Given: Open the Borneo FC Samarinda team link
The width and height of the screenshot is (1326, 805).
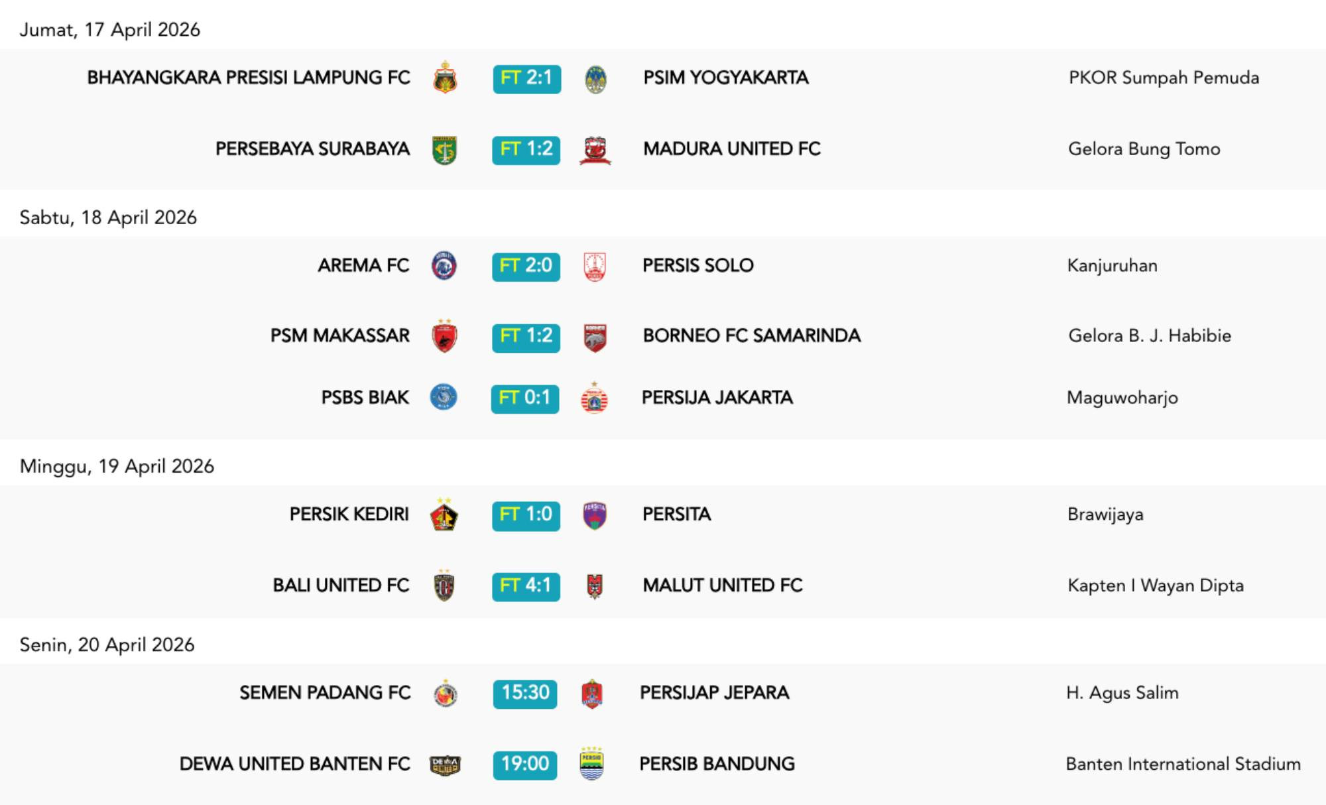Looking at the screenshot, I should point(751,336).
